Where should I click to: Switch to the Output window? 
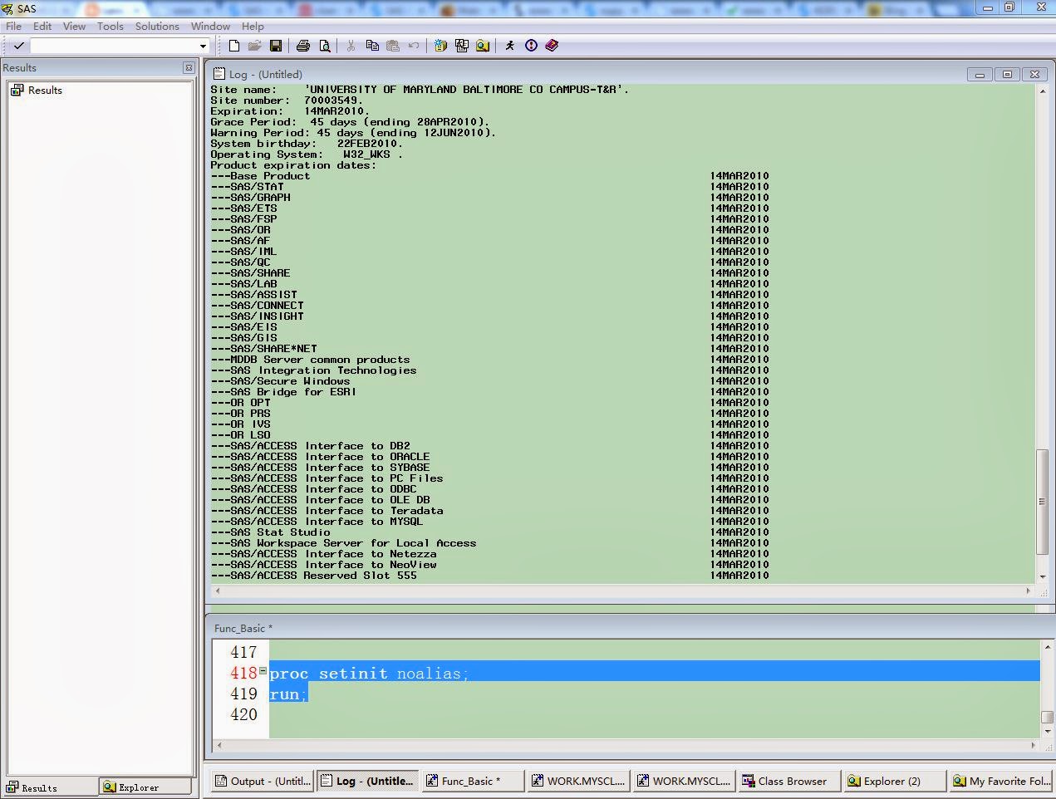coord(261,781)
